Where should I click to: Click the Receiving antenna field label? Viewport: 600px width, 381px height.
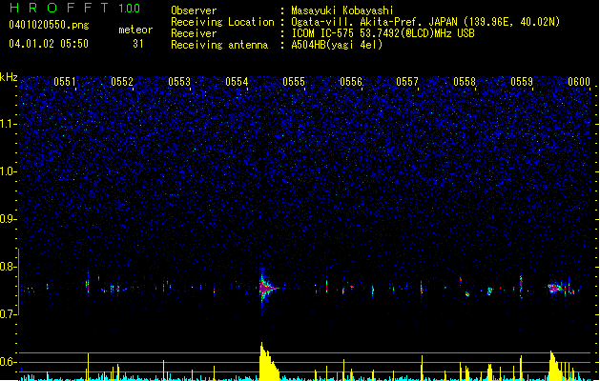tap(219, 45)
